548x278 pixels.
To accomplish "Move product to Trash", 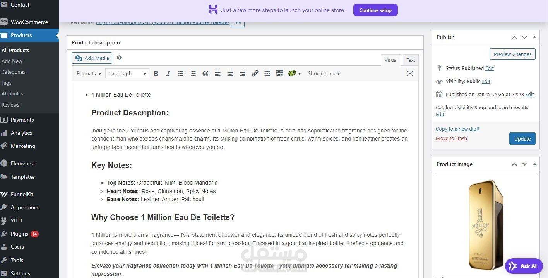I will (x=451, y=138).
